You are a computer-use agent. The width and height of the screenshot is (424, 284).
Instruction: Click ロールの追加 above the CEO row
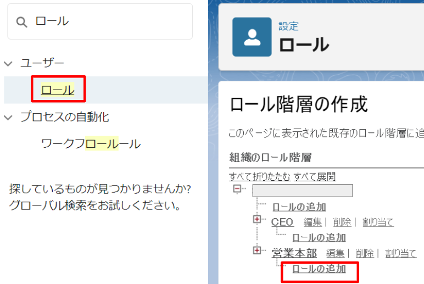tap(299, 207)
